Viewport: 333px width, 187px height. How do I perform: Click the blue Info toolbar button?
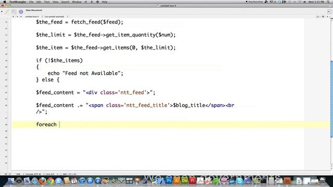pyautogui.click(x=21, y=11)
